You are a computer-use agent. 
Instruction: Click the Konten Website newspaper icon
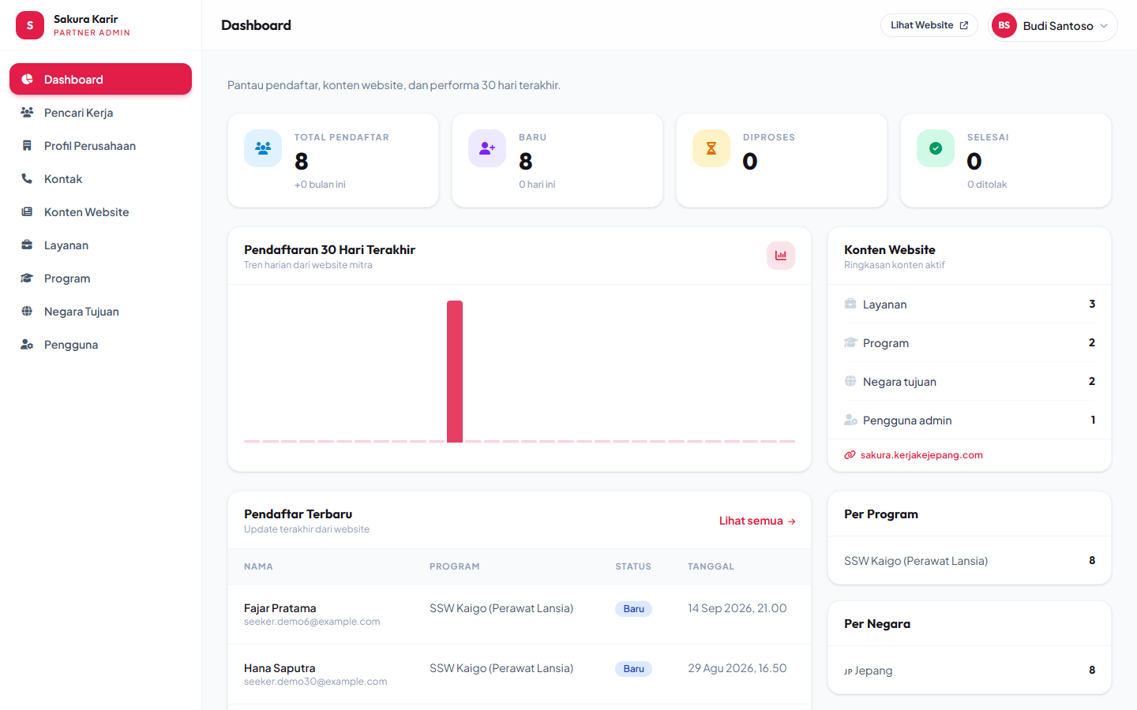pos(27,212)
